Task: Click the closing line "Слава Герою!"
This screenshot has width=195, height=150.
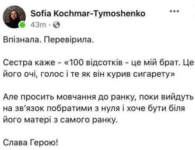Action: (x=31, y=143)
